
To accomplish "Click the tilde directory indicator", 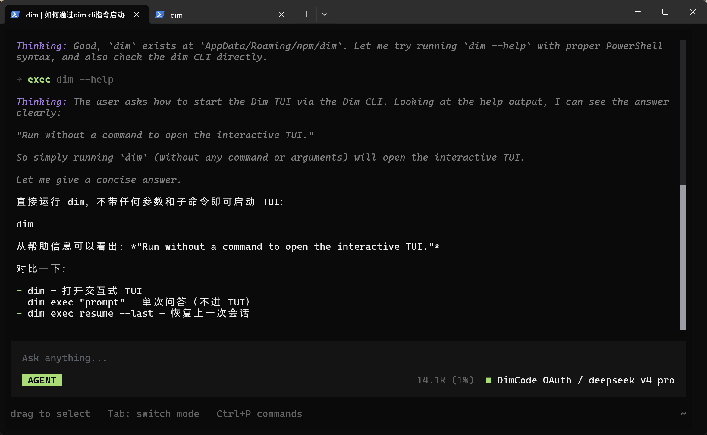I will click(x=683, y=414).
